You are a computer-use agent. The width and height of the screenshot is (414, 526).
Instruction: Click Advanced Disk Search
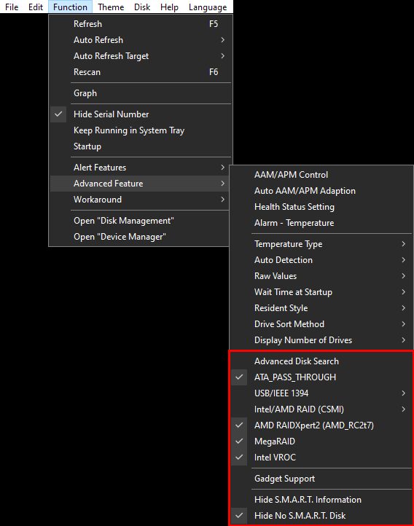321,361
